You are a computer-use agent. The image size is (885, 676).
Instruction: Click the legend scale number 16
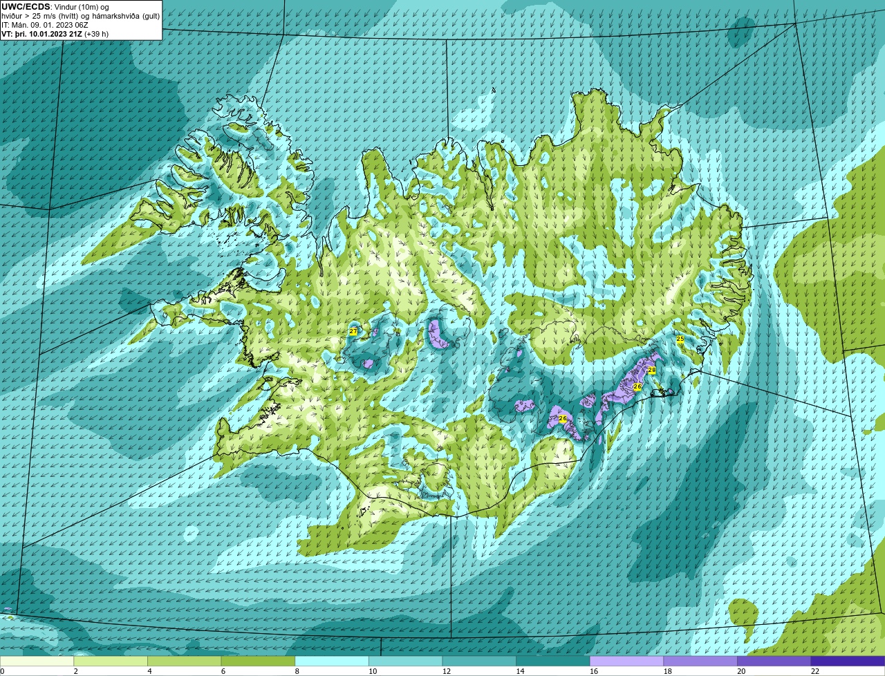594,670
